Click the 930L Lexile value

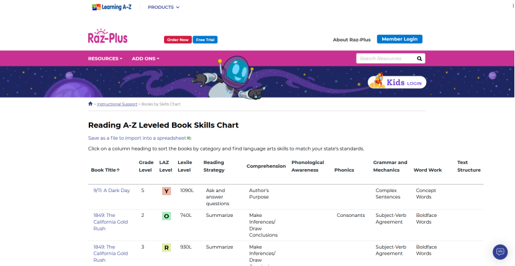click(186, 247)
